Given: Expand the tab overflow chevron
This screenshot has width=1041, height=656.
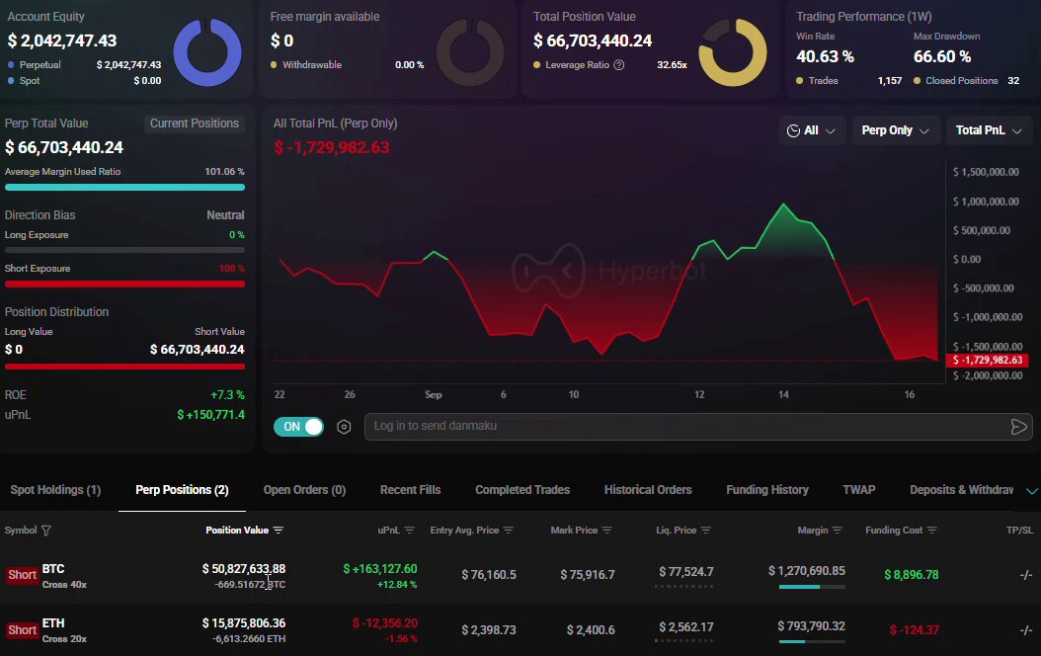Looking at the screenshot, I should pos(1032,491).
